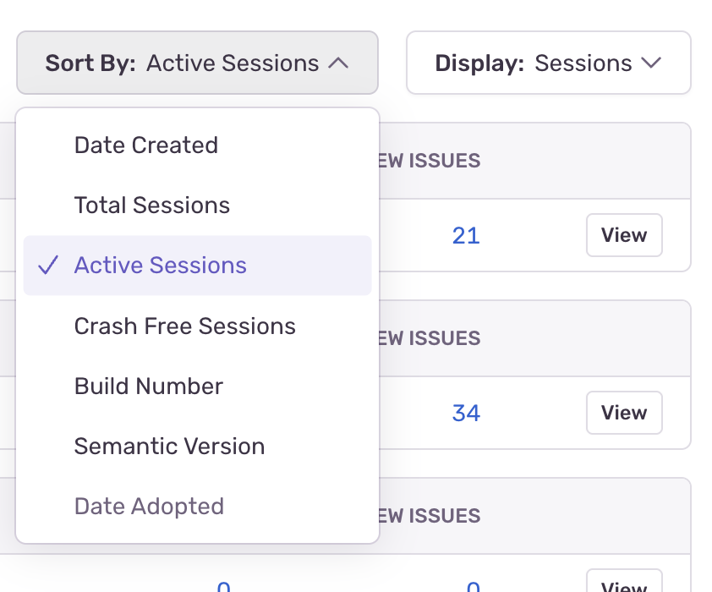This screenshot has width=712, height=592.
Task: Open the Display: Sessions dropdown
Action: tap(548, 63)
